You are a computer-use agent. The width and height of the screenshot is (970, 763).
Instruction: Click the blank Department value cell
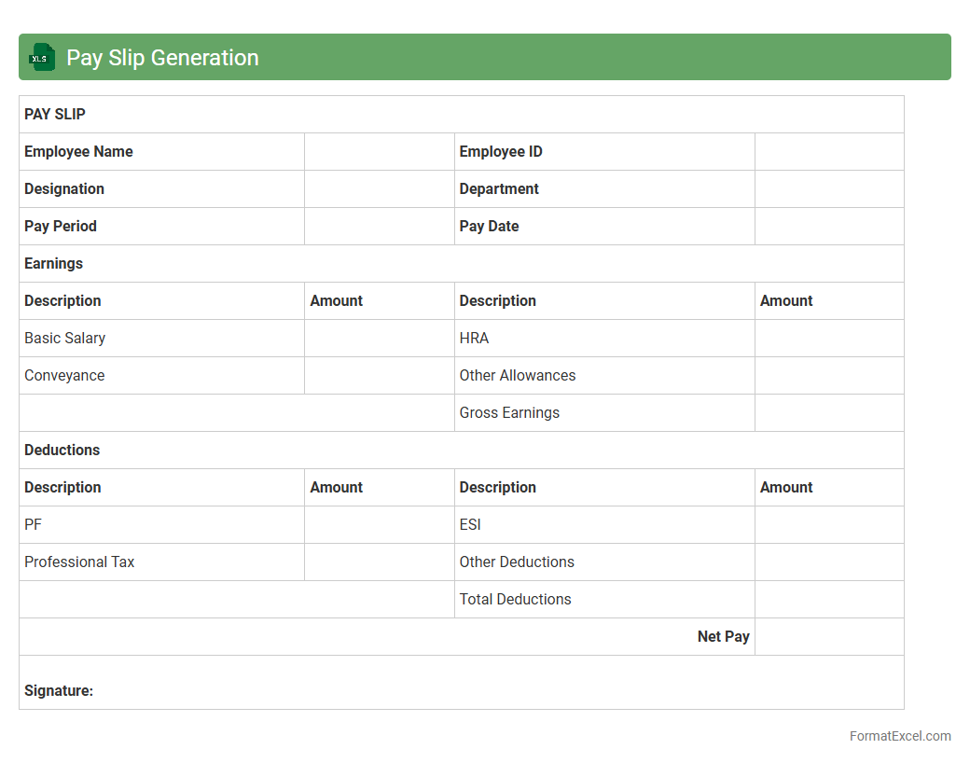click(x=828, y=189)
